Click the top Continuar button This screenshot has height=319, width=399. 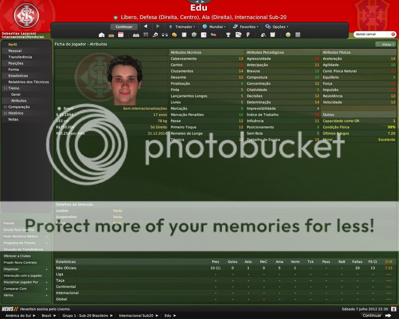pyautogui.click(x=124, y=27)
